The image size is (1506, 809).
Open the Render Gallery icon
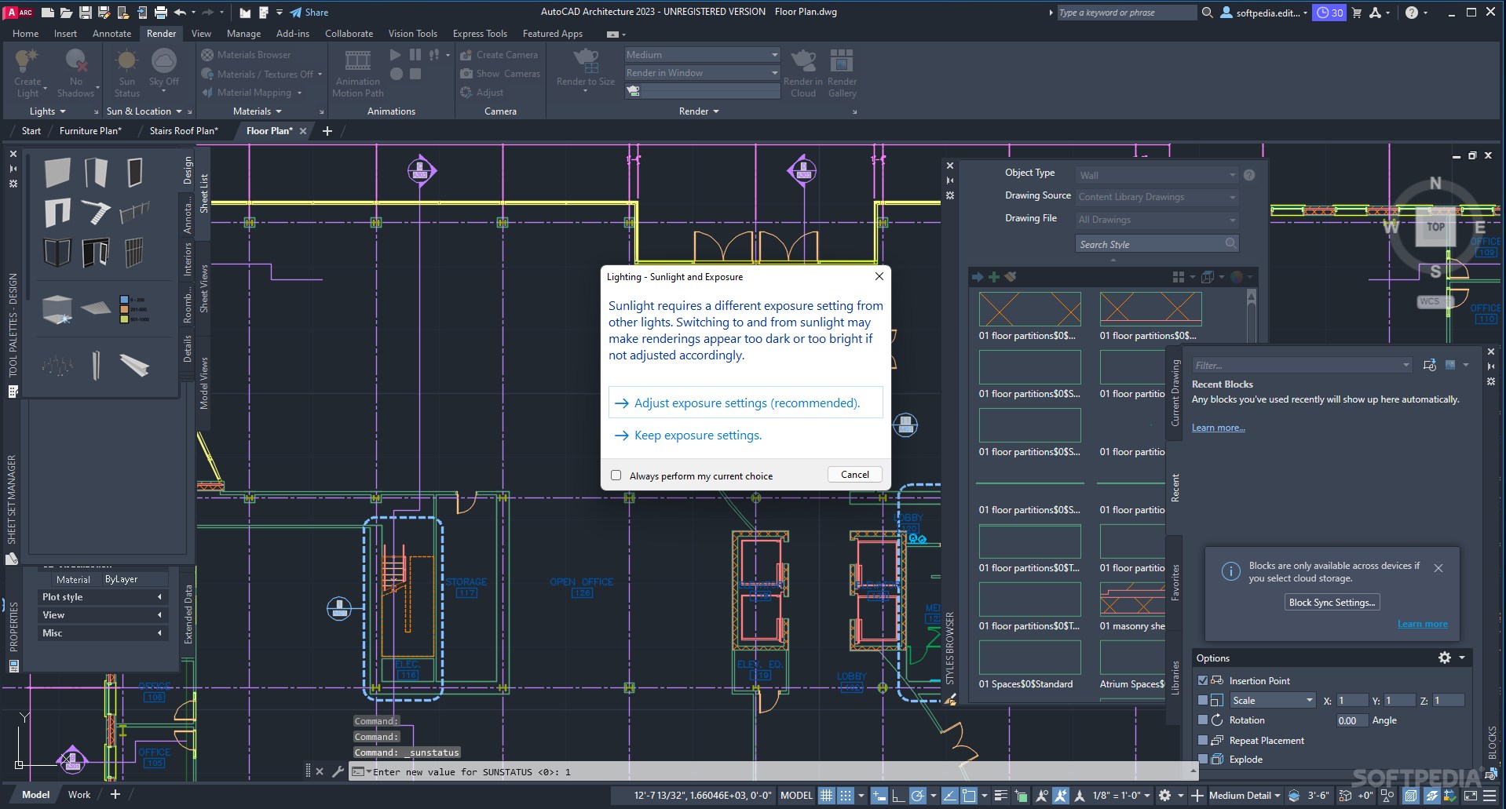pyautogui.click(x=842, y=60)
